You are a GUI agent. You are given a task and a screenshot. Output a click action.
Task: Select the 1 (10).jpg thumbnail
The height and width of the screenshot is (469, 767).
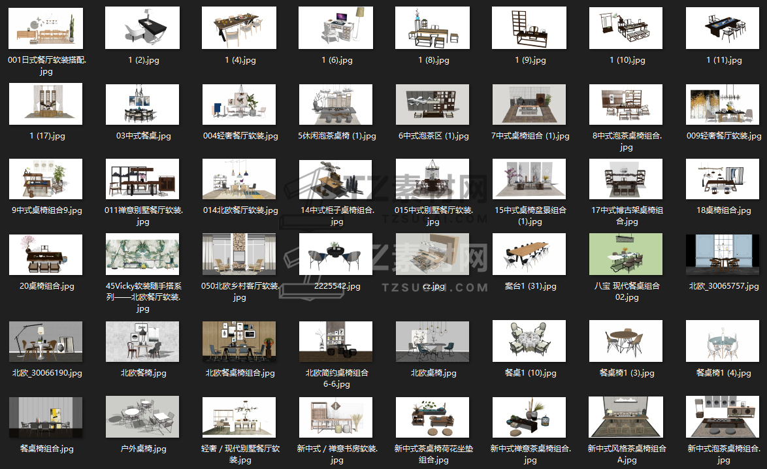click(x=626, y=28)
